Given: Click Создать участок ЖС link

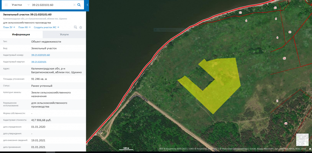Looking at the screenshot, I should pyautogui.click(x=46, y=27).
